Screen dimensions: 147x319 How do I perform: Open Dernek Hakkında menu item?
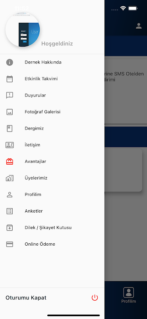click(x=52, y=62)
